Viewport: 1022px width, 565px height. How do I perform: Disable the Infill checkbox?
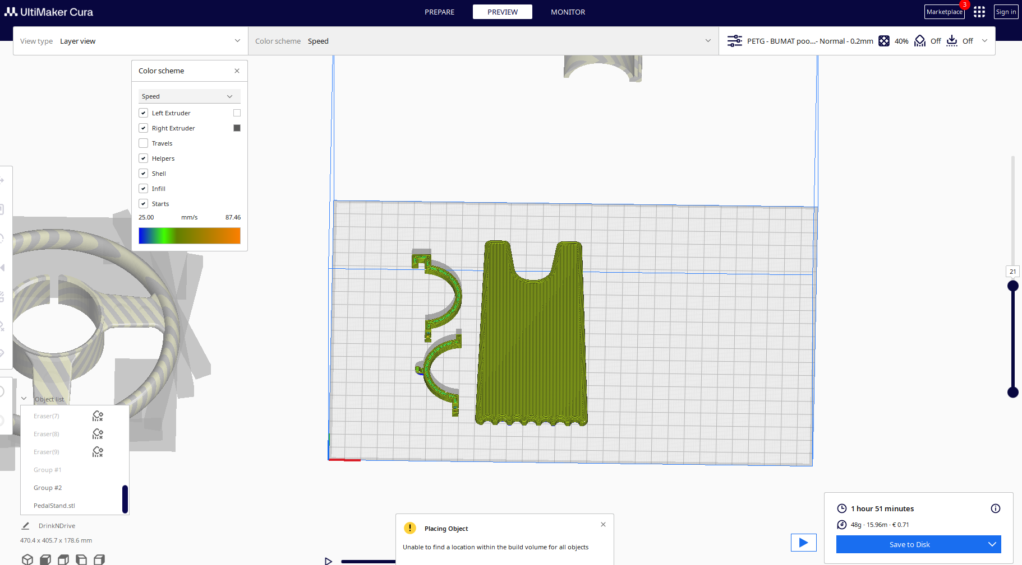click(x=143, y=188)
